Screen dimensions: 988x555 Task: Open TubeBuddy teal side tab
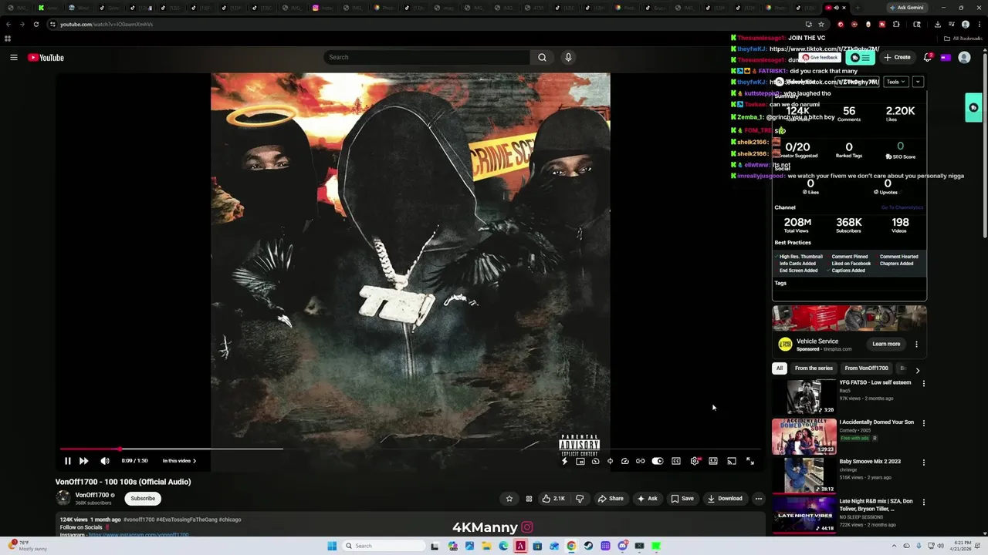pyautogui.click(x=974, y=108)
